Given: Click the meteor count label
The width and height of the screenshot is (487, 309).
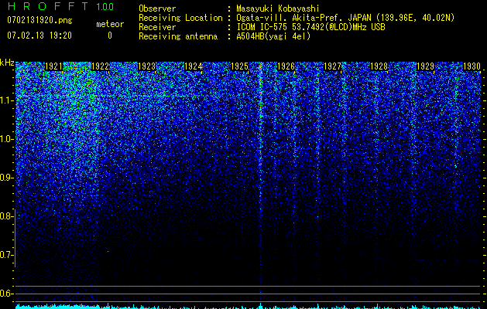Looking at the screenshot, I should click(x=110, y=24).
